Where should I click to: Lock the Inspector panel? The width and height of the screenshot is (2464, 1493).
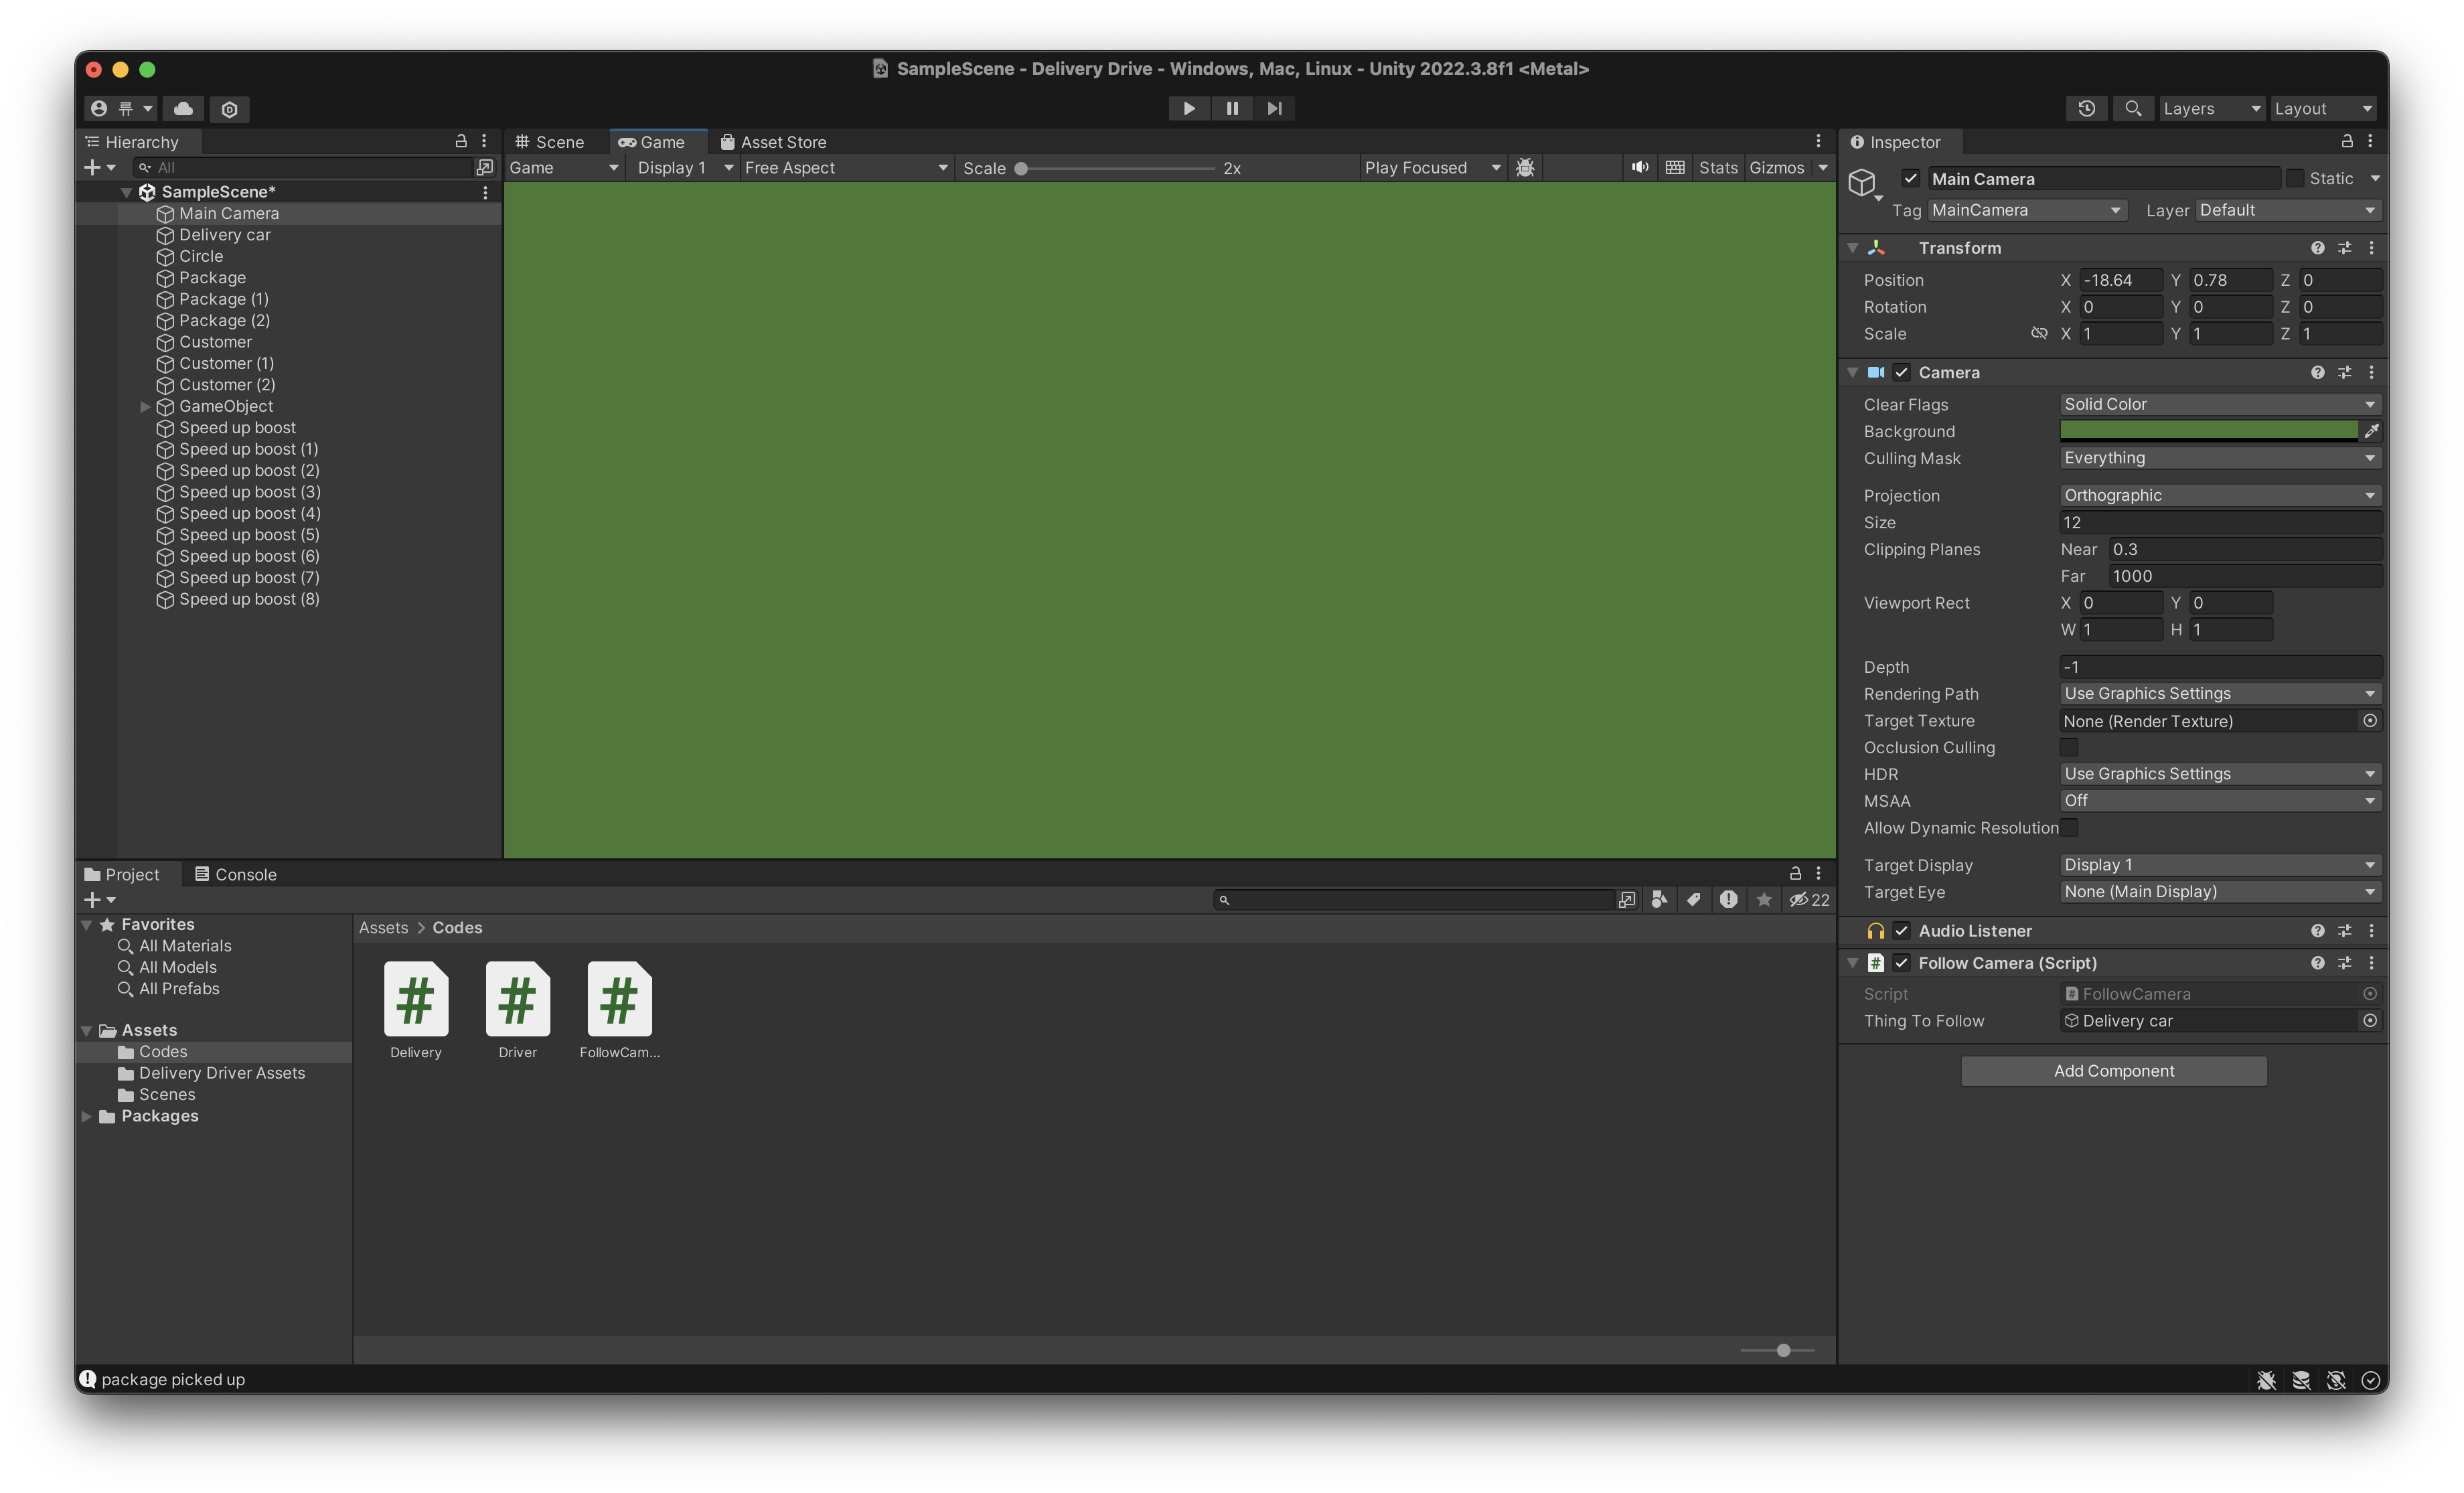(2347, 141)
